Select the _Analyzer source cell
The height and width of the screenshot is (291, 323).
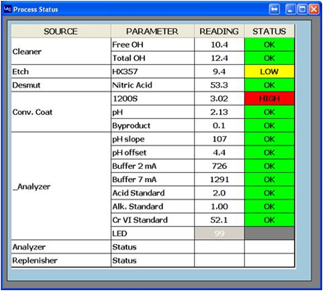click(x=61, y=186)
